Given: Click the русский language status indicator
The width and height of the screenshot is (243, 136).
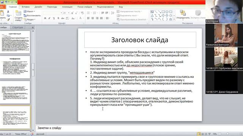Looking at the screenshot, I should pyautogui.click(x=40, y=134).
